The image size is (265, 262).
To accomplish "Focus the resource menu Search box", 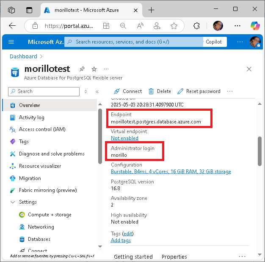I will (44, 92).
